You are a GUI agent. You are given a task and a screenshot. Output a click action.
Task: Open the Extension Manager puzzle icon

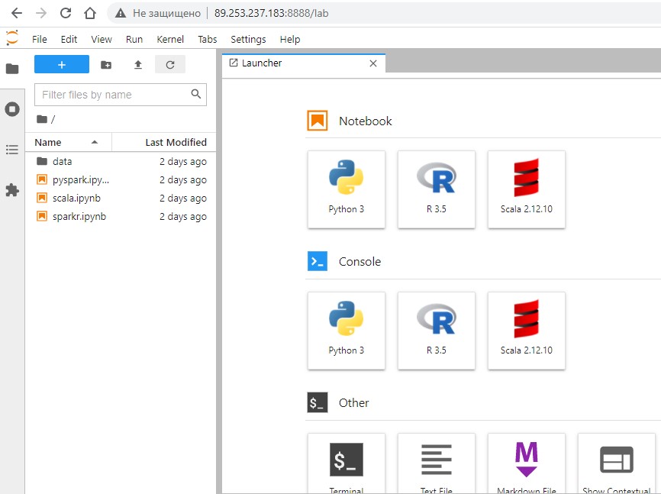tap(12, 190)
